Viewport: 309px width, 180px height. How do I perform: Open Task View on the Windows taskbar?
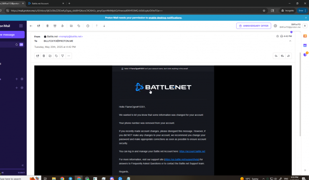pyautogui.click(x=45, y=178)
